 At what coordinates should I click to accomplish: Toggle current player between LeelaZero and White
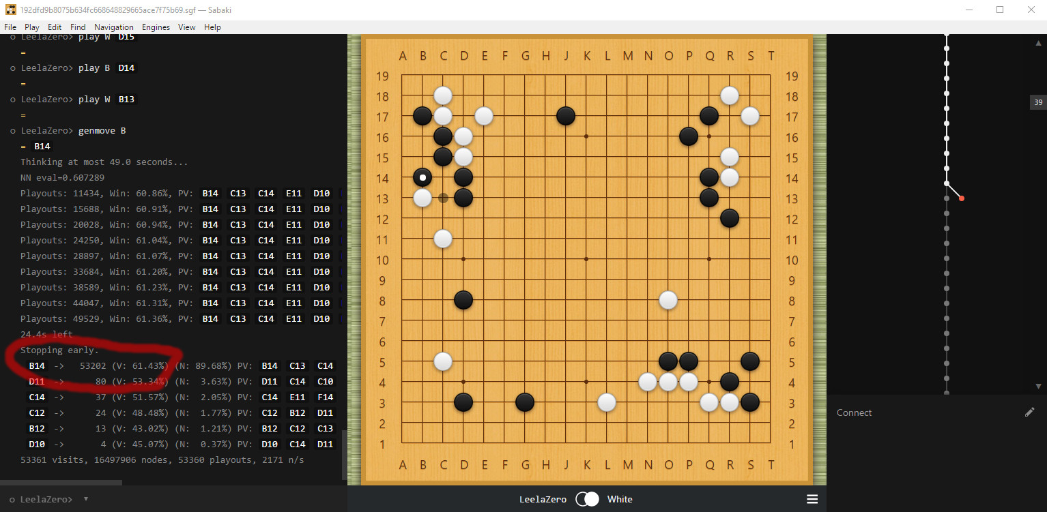click(586, 499)
